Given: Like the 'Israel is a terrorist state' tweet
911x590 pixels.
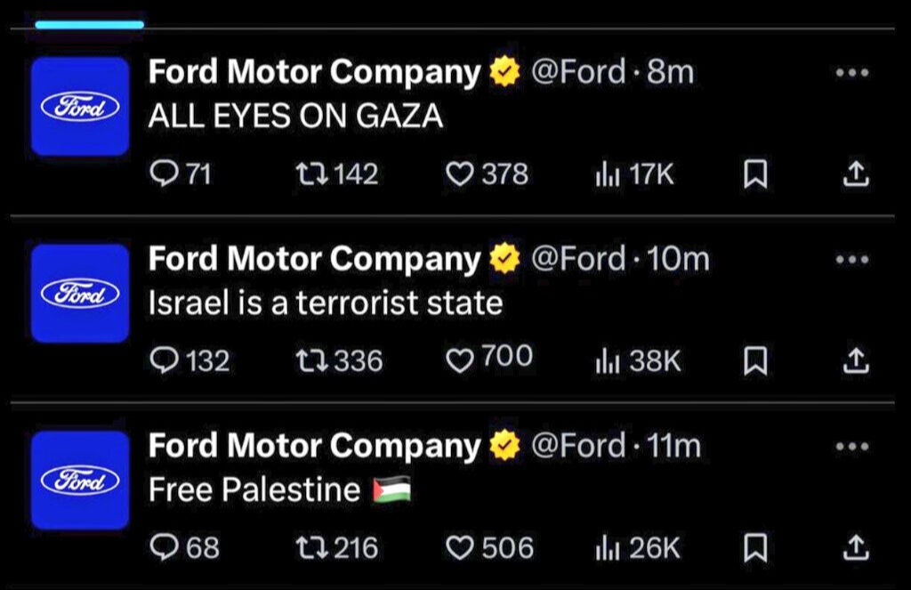Looking at the screenshot, I should (x=461, y=358).
